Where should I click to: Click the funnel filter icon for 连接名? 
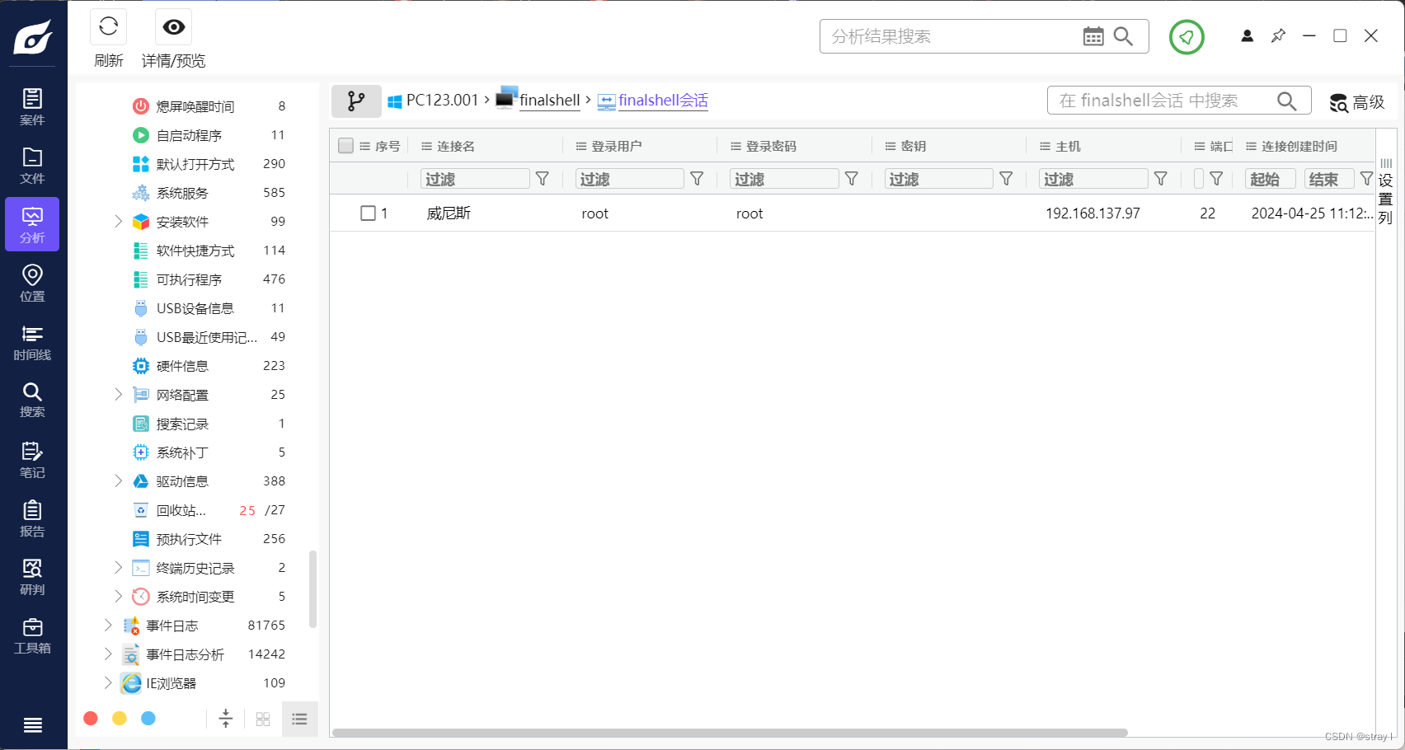pos(543,178)
